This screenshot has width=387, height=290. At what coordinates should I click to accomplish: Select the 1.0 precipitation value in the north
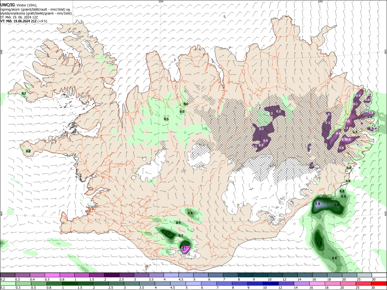186,104
